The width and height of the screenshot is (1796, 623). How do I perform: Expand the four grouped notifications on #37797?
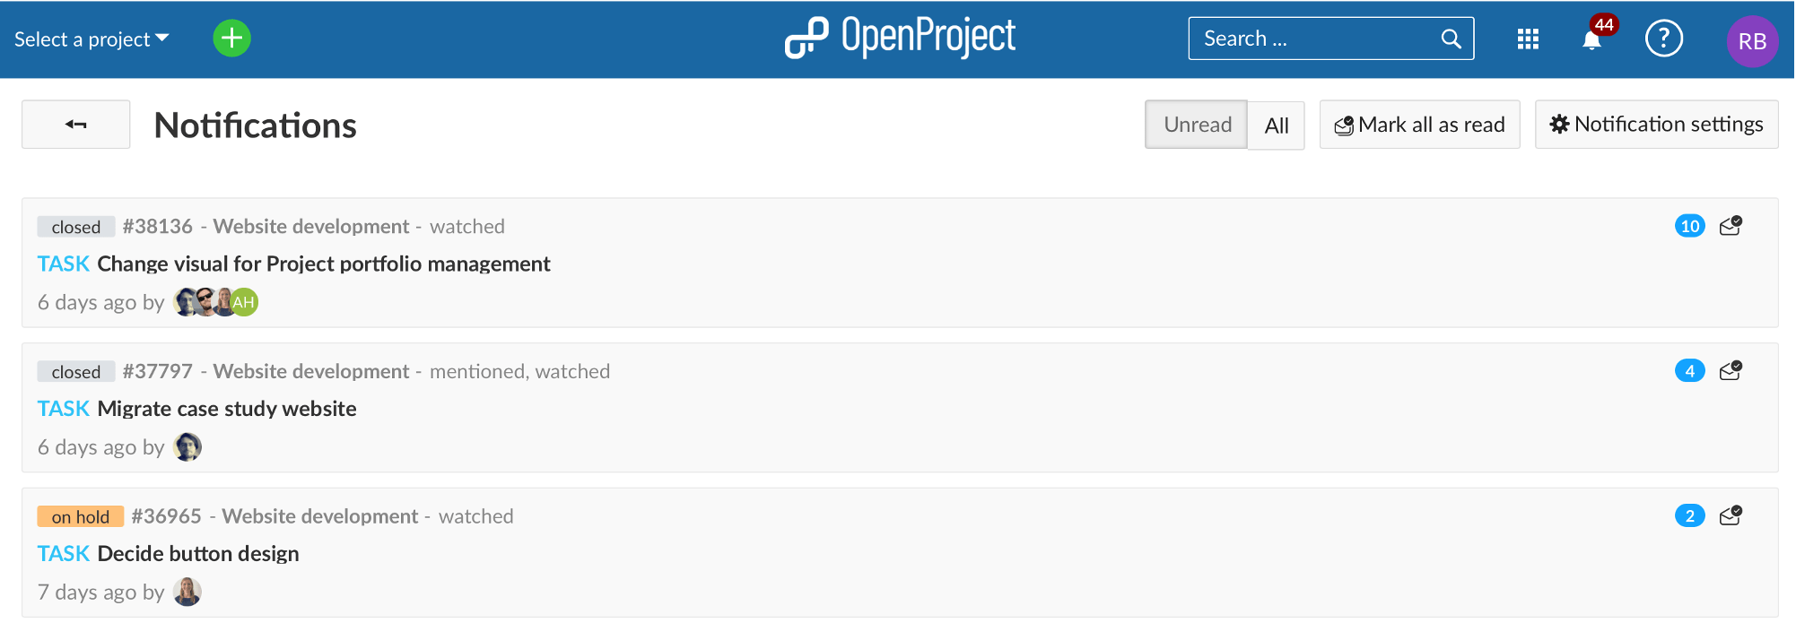(x=1689, y=370)
